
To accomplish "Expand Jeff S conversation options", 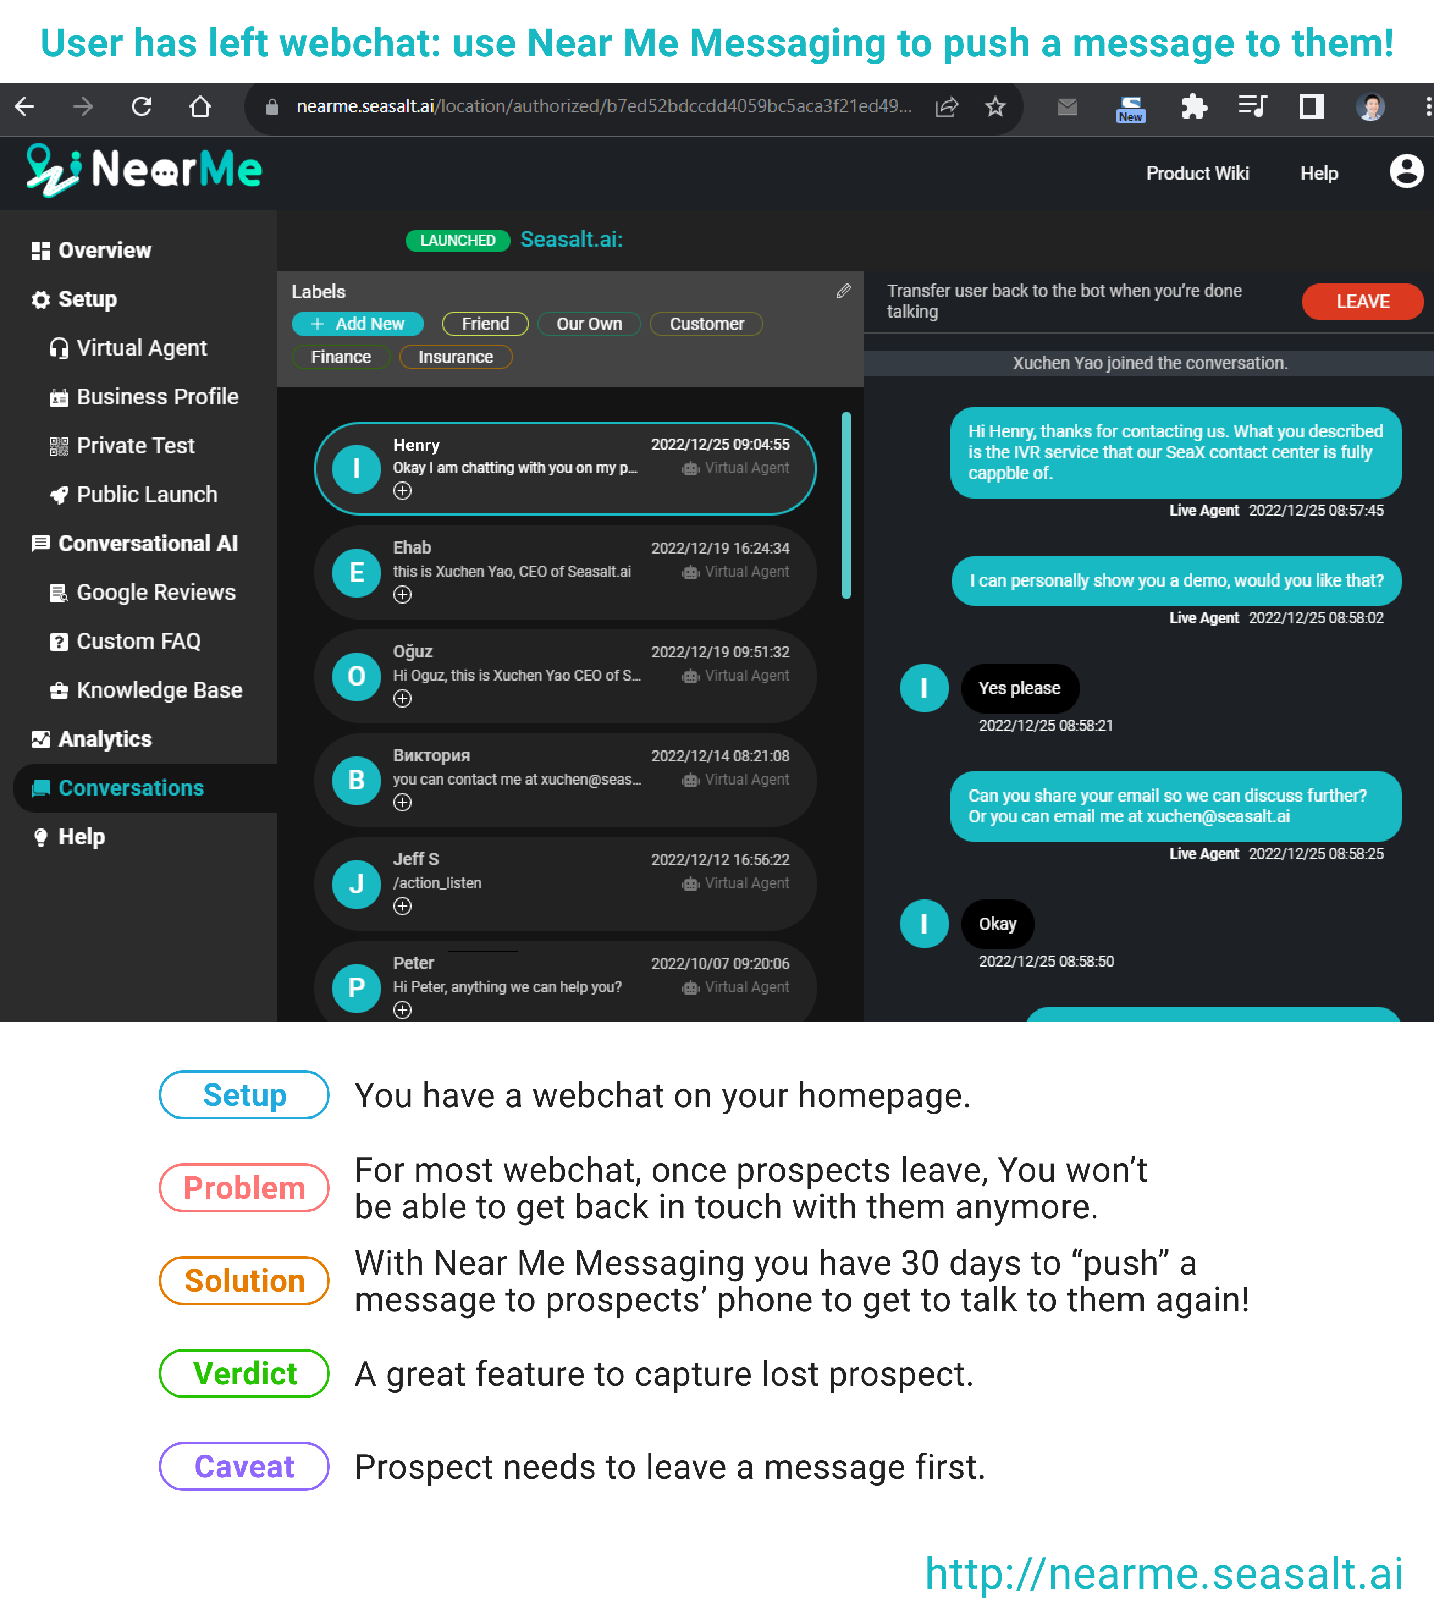I will [403, 906].
